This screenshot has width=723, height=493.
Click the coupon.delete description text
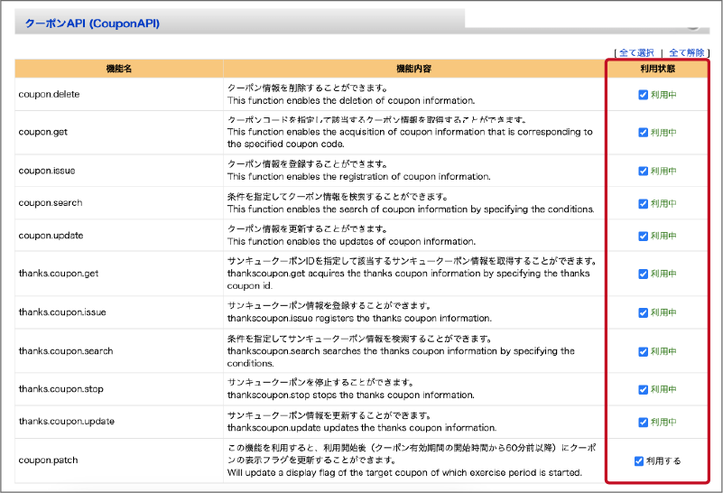pos(351,94)
